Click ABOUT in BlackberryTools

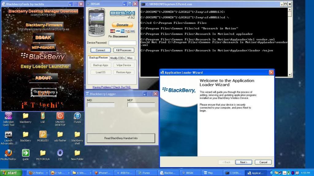point(43,78)
